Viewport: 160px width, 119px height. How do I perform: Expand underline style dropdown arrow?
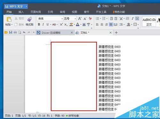click(x=51, y=25)
